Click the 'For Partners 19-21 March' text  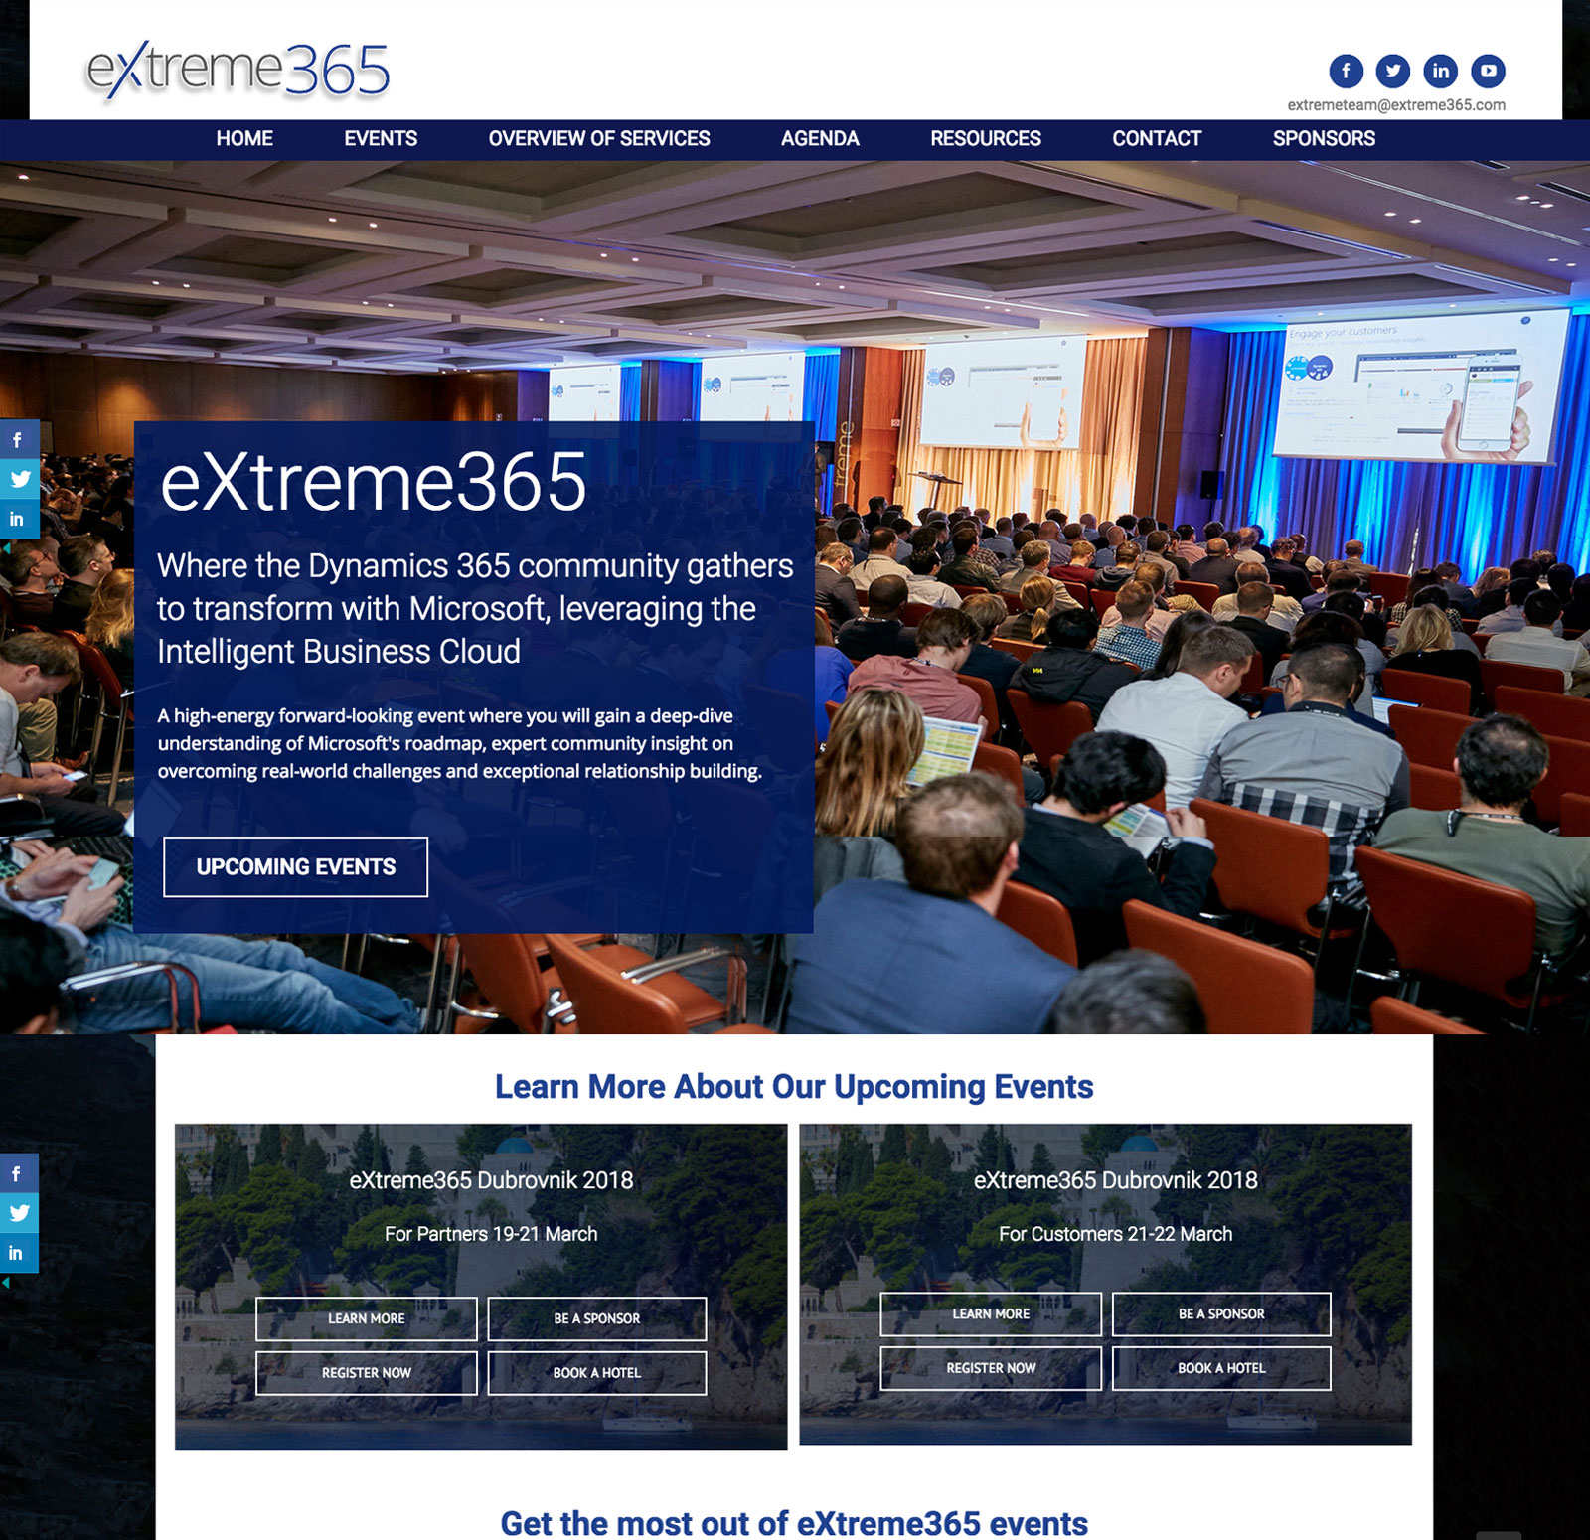[491, 1234]
